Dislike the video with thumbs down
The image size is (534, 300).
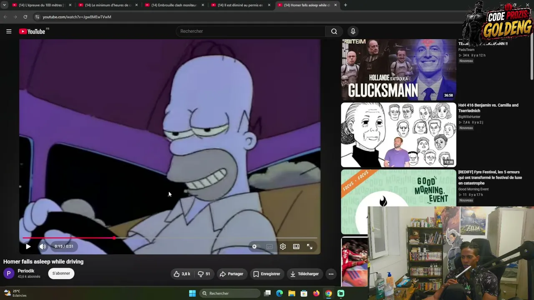[204, 274]
